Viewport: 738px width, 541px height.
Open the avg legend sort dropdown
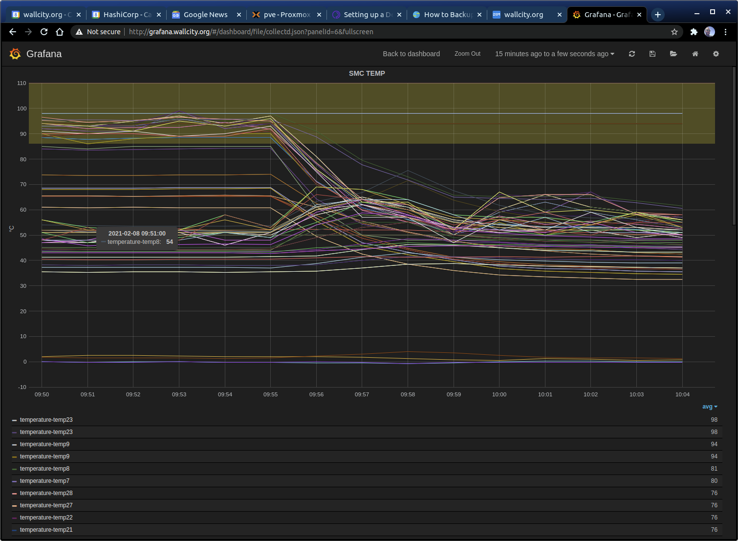pos(710,407)
